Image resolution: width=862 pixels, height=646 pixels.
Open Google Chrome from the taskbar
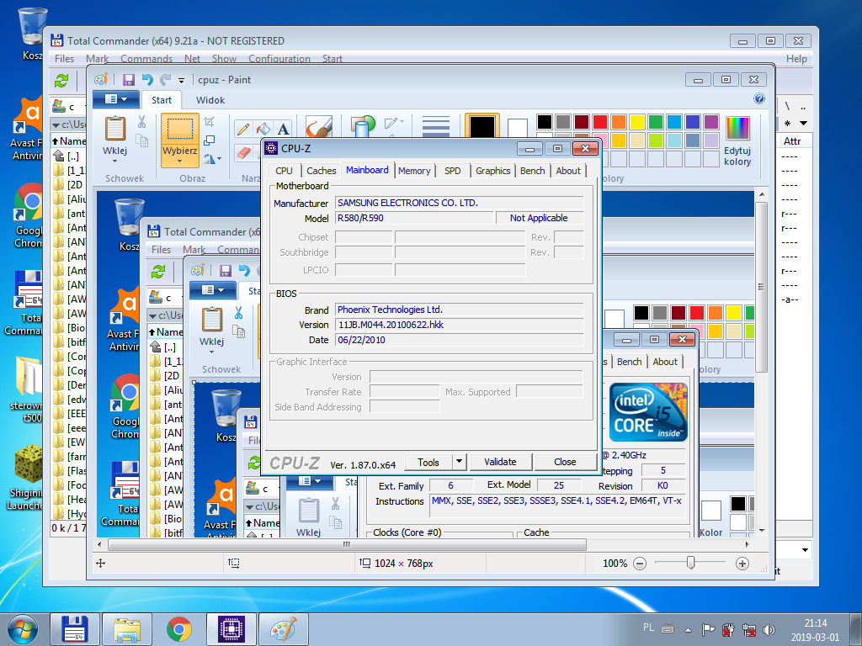click(x=179, y=628)
